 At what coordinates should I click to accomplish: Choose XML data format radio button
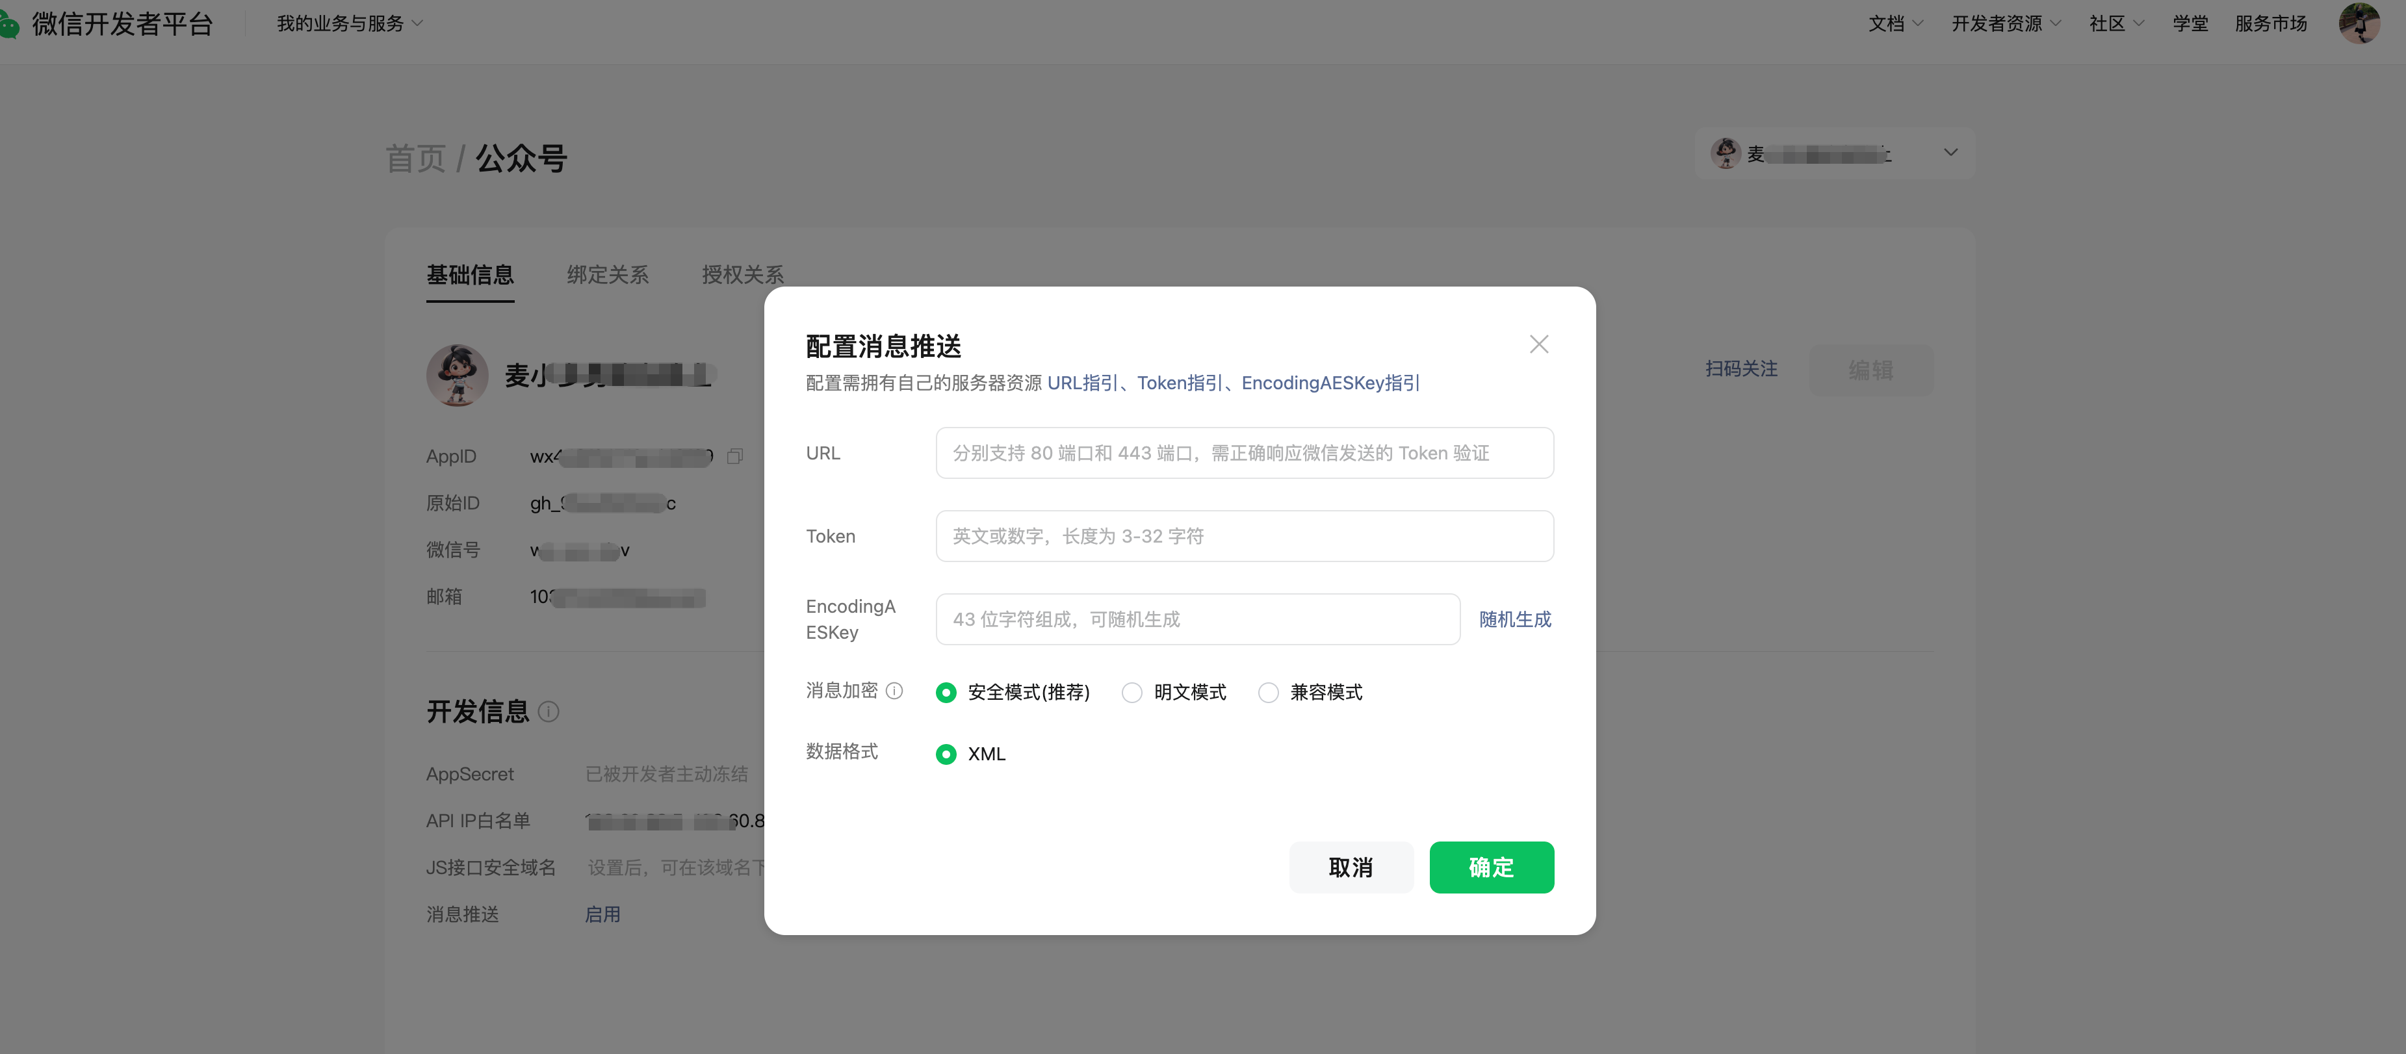point(946,754)
